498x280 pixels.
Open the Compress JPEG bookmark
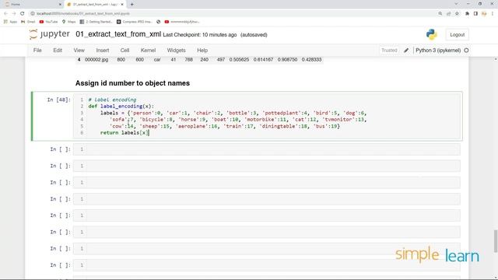pyautogui.click(x=135, y=22)
